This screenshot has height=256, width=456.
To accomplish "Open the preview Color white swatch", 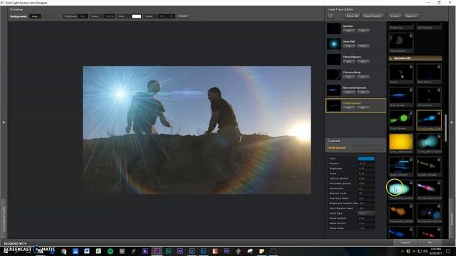I will pyautogui.click(x=136, y=16).
